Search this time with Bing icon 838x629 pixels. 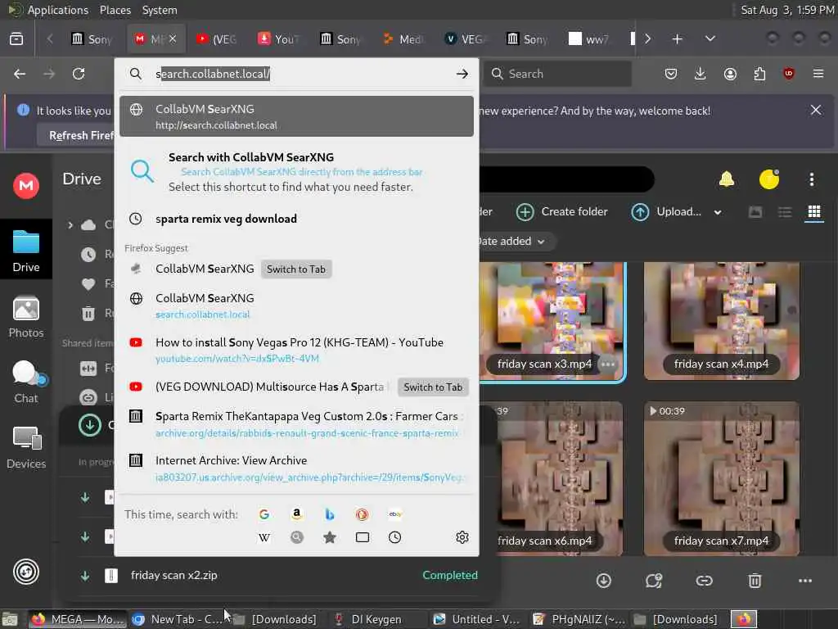pos(330,514)
